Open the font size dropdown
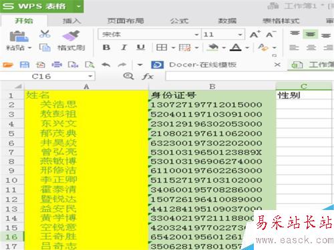334x250 pixels. click(240, 35)
